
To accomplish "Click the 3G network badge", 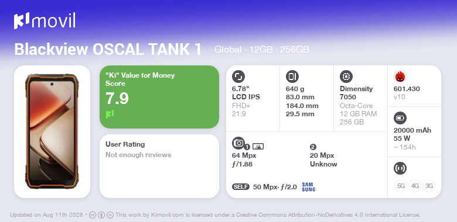I will point(429,186).
